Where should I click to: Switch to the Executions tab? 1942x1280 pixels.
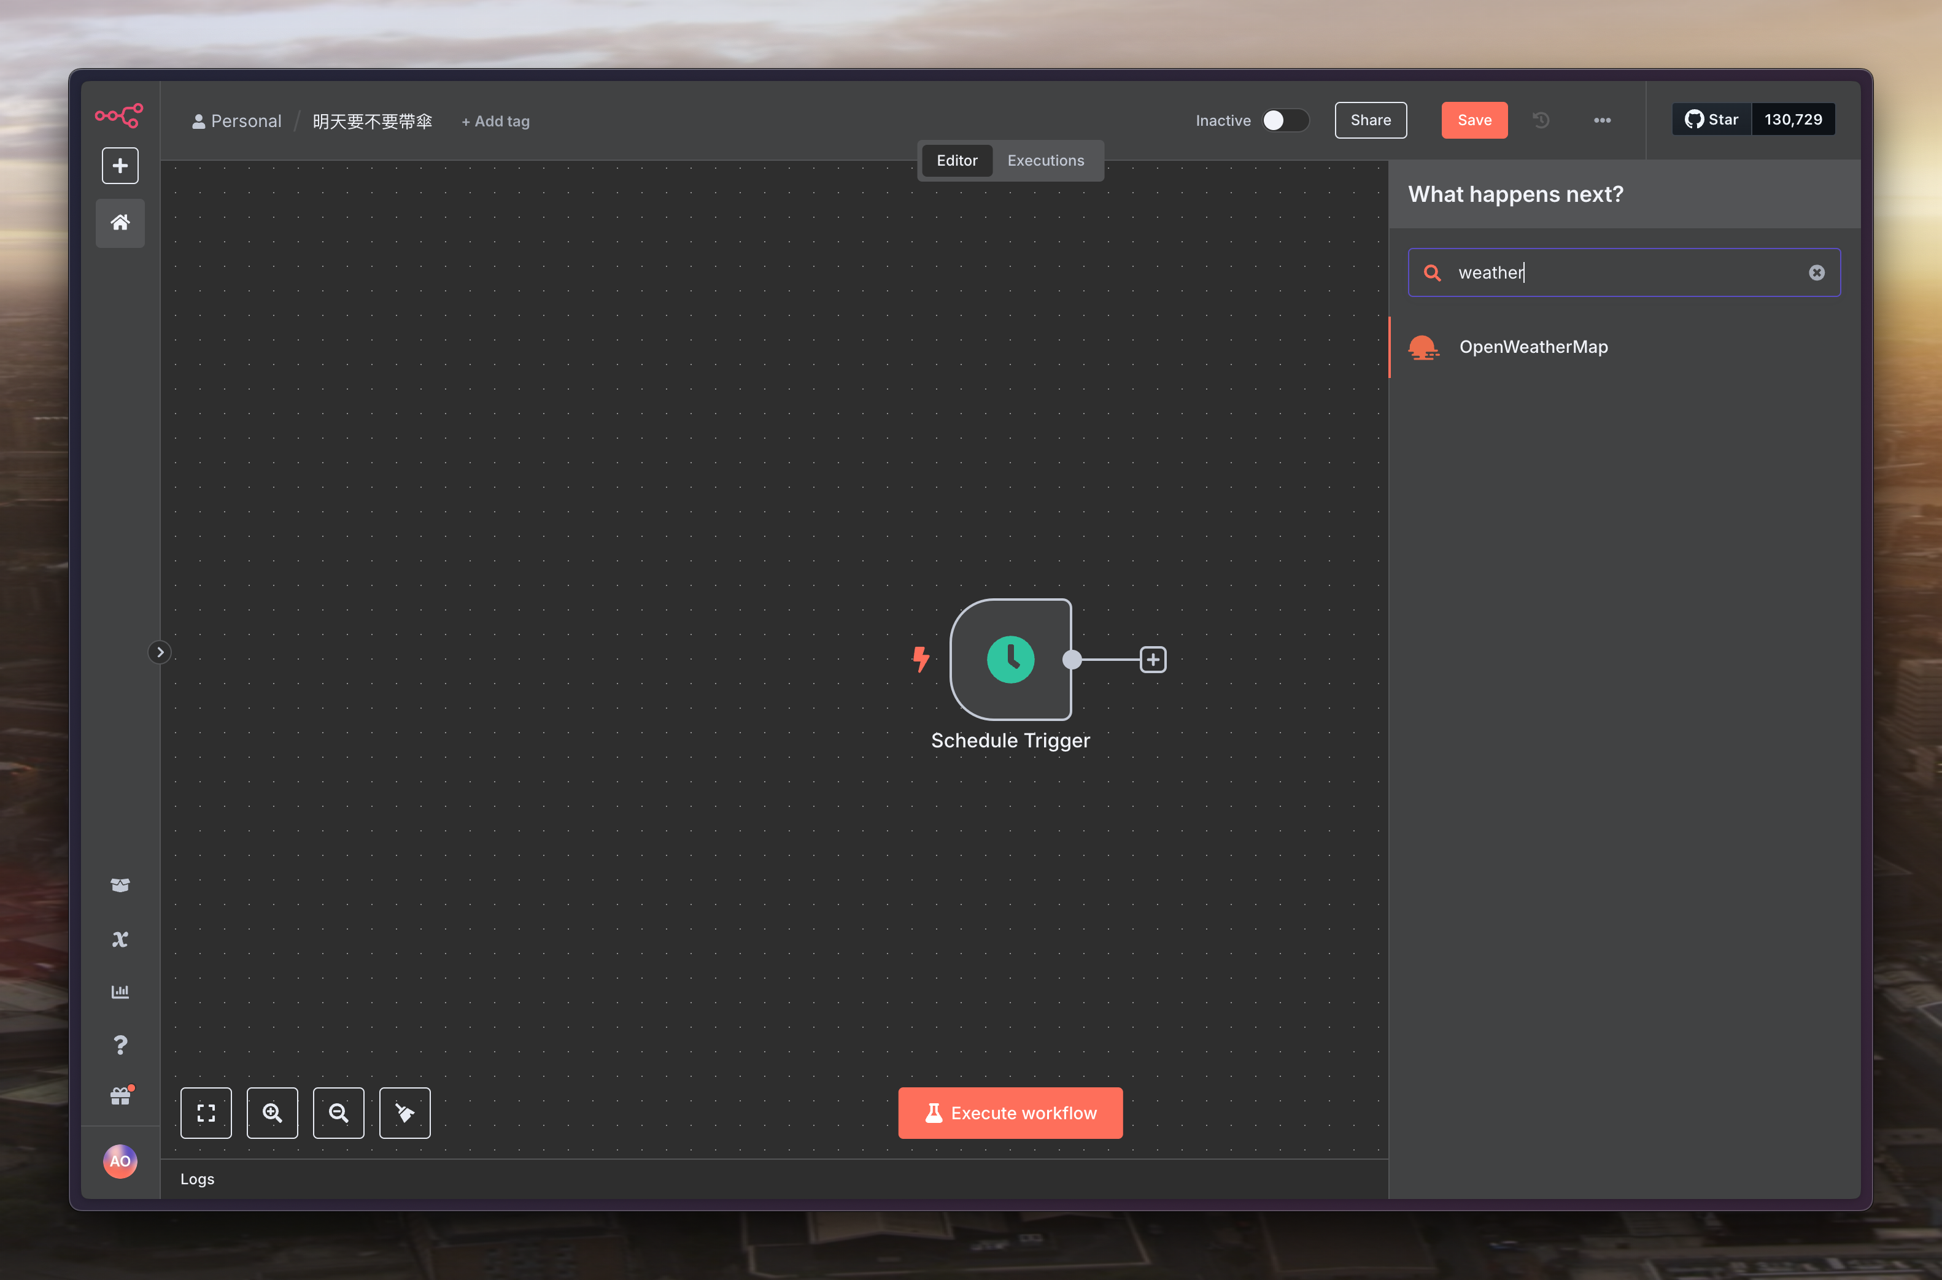click(x=1045, y=161)
